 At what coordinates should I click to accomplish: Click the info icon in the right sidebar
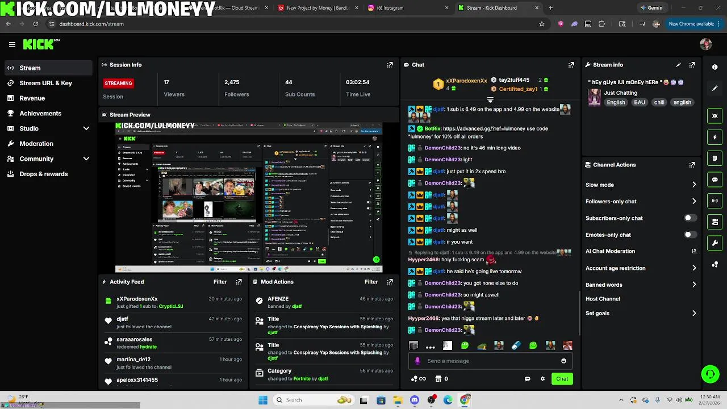[x=715, y=67]
